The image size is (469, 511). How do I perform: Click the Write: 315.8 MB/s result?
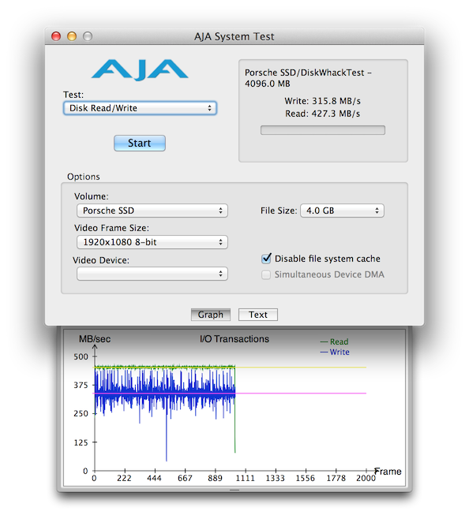322,101
